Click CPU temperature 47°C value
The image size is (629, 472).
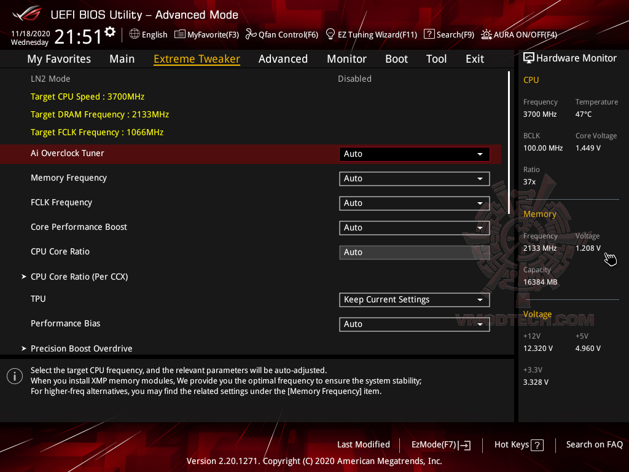584,114
